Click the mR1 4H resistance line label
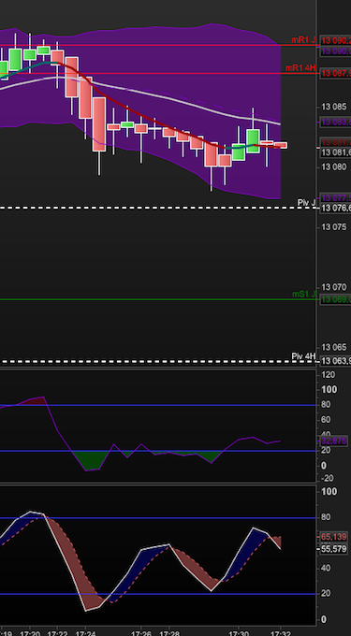 pyautogui.click(x=300, y=68)
